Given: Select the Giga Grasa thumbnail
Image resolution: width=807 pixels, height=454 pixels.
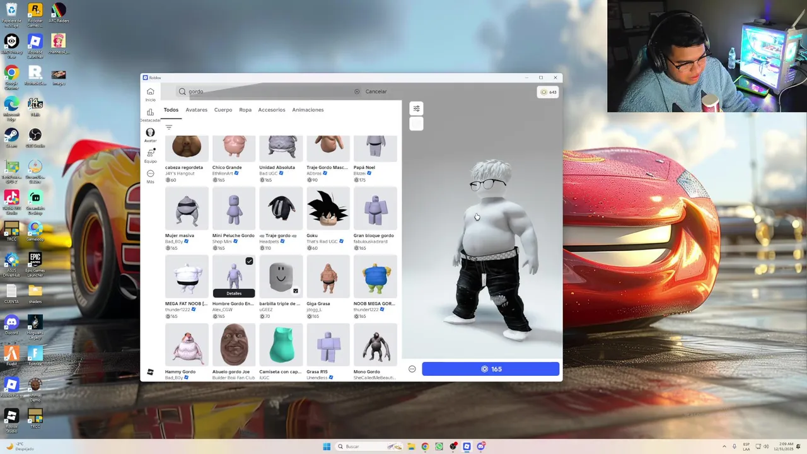Looking at the screenshot, I should point(328,277).
